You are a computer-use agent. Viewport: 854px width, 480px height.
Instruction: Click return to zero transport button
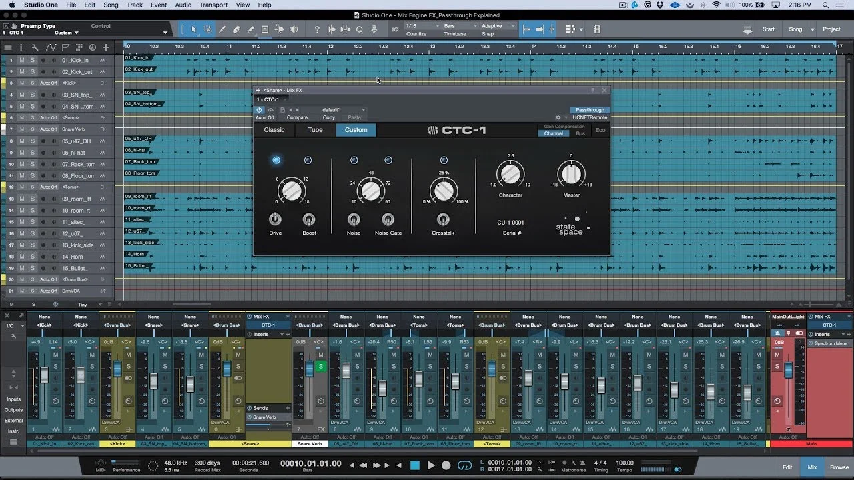tap(400, 465)
